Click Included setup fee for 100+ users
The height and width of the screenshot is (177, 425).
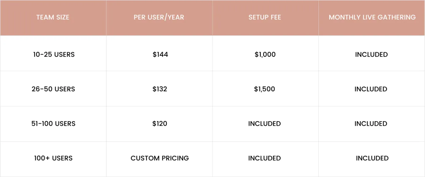coord(265,158)
